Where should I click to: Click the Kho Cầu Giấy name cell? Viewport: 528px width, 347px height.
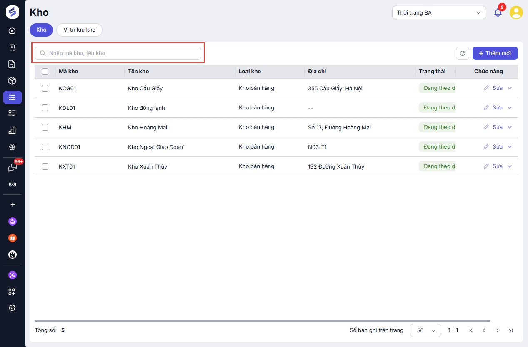click(x=145, y=88)
